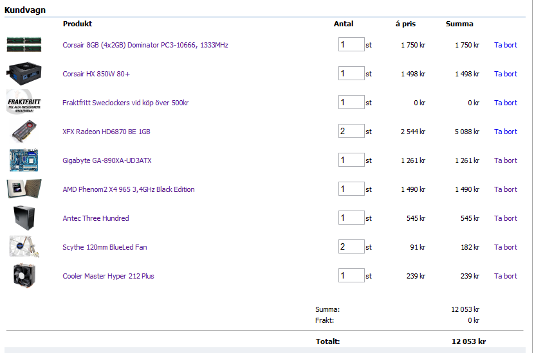This screenshot has width=534, height=353.
Task: Remove Corsair HX 850W with Ta bort
Action: (505, 74)
